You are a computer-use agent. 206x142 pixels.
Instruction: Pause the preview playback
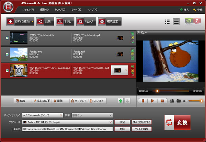(143, 101)
